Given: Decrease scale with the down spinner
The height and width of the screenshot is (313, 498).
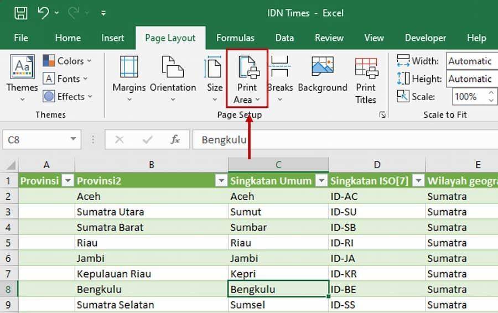Looking at the screenshot, I should (491, 100).
